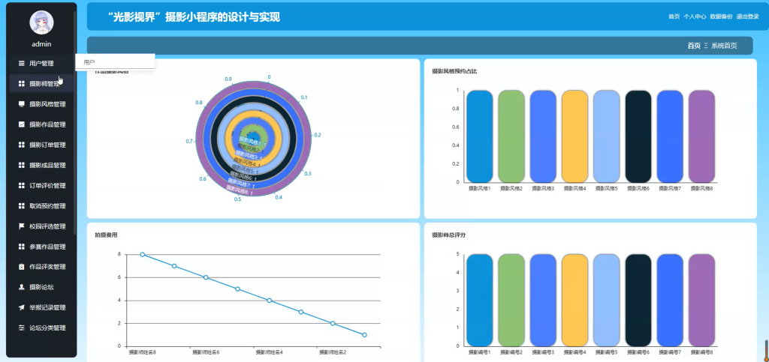
Task: Click the first point on 拍摄费用 line chart
Action: tap(142, 254)
